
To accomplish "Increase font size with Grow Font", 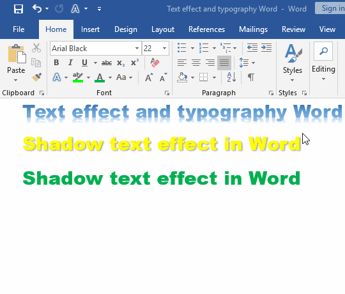I will tap(149, 77).
